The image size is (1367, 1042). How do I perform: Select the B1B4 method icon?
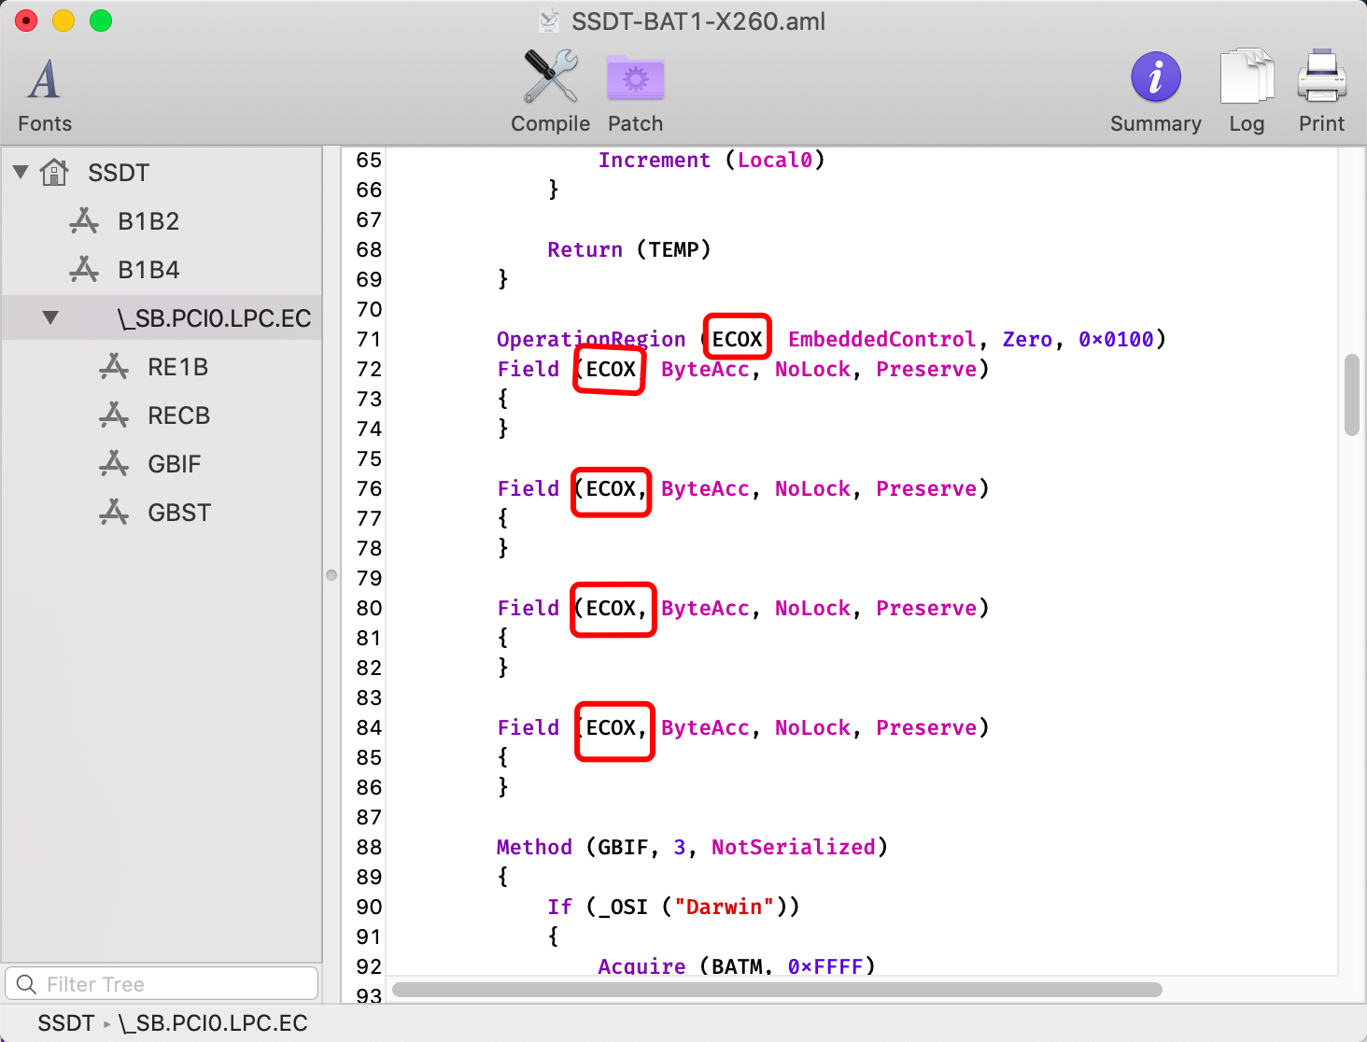tap(84, 269)
